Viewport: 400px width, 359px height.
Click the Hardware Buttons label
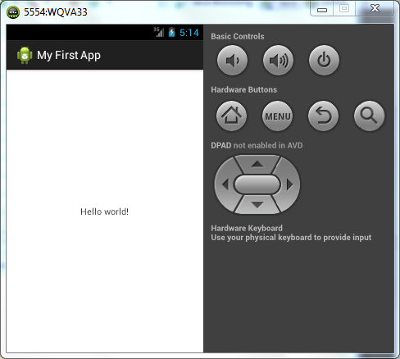pos(244,89)
